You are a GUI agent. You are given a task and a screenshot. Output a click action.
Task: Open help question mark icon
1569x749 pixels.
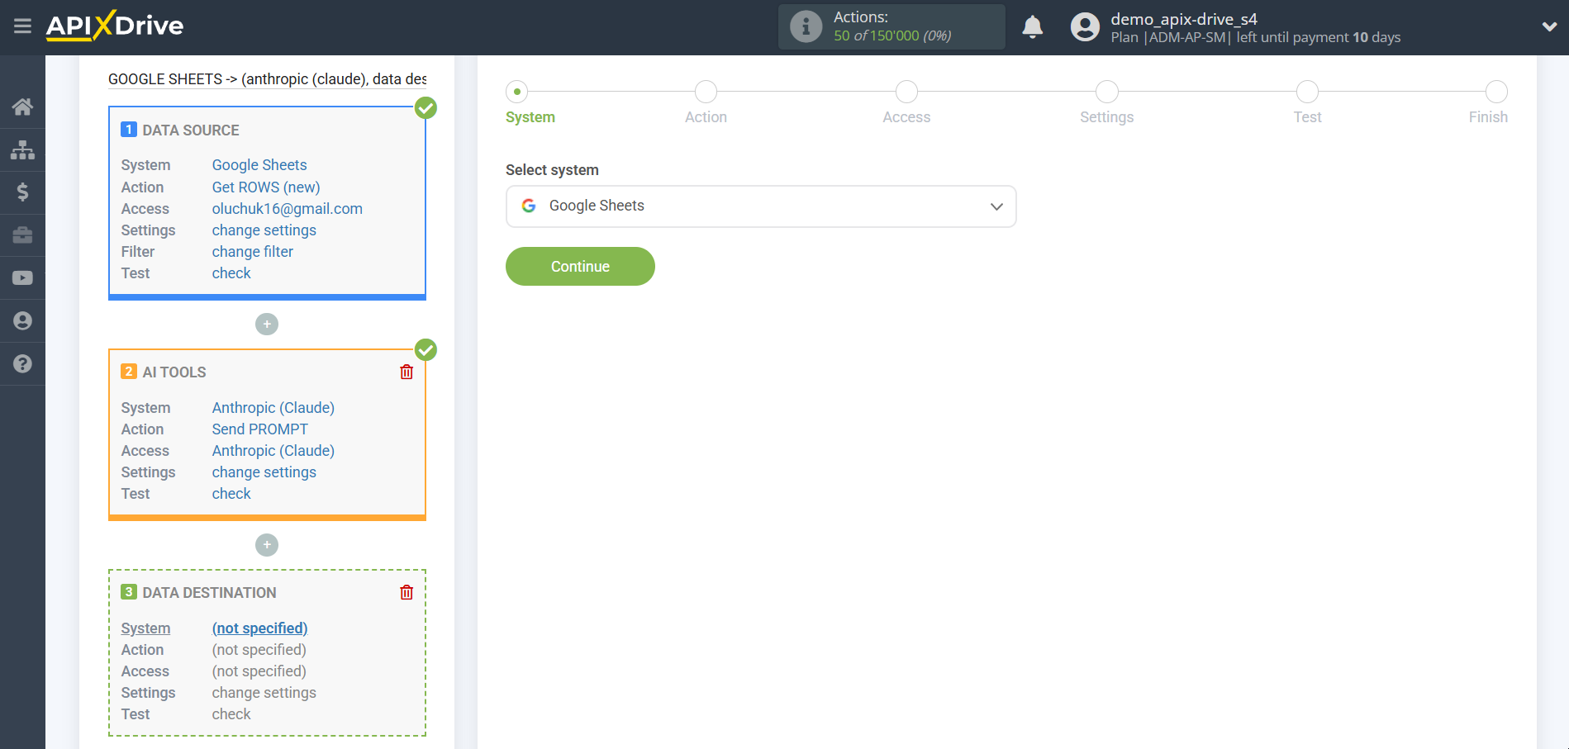(x=22, y=364)
